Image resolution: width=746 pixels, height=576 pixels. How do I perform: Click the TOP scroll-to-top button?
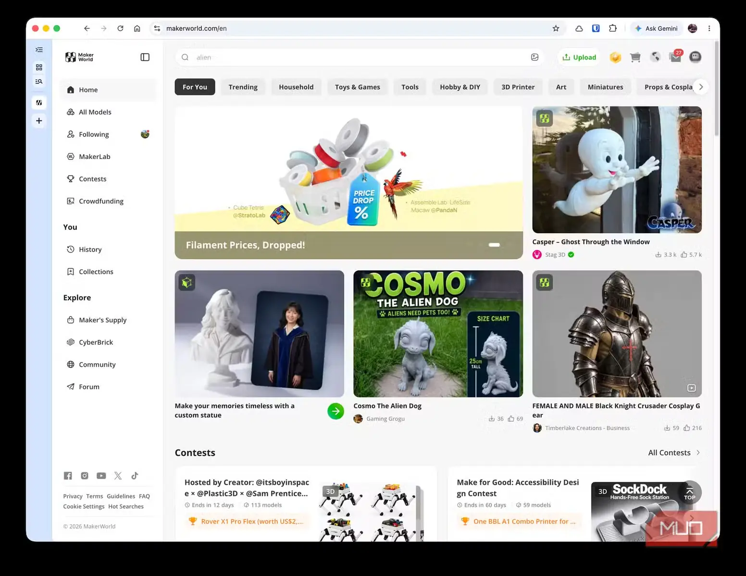(690, 493)
